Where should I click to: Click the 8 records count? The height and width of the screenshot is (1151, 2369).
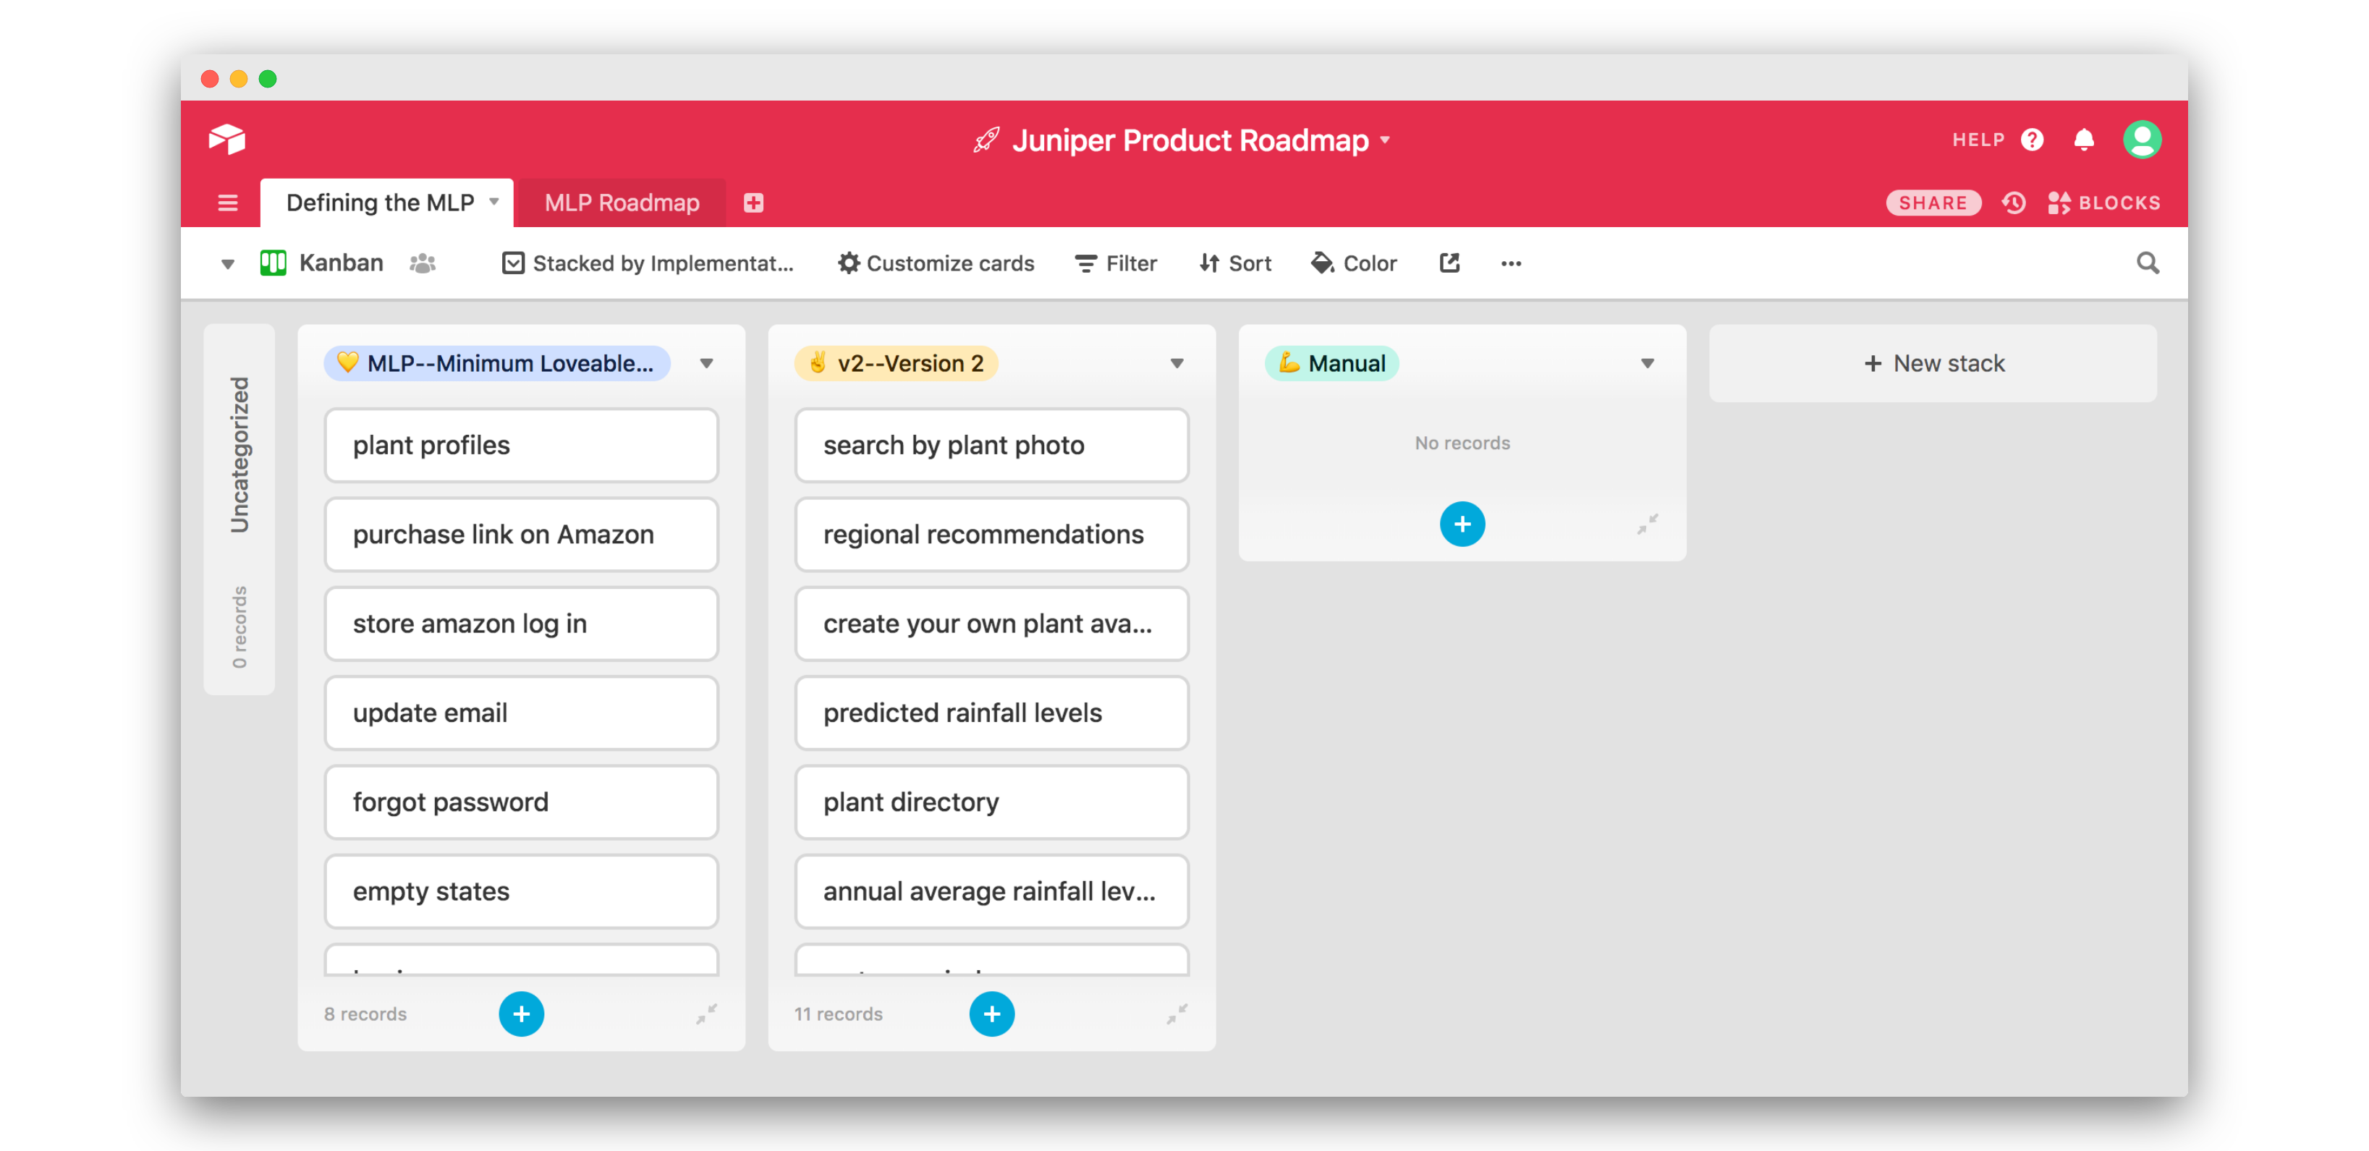[x=364, y=1014]
